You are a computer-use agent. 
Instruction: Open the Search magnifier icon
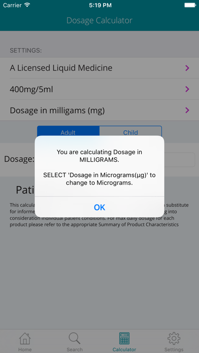point(75,339)
